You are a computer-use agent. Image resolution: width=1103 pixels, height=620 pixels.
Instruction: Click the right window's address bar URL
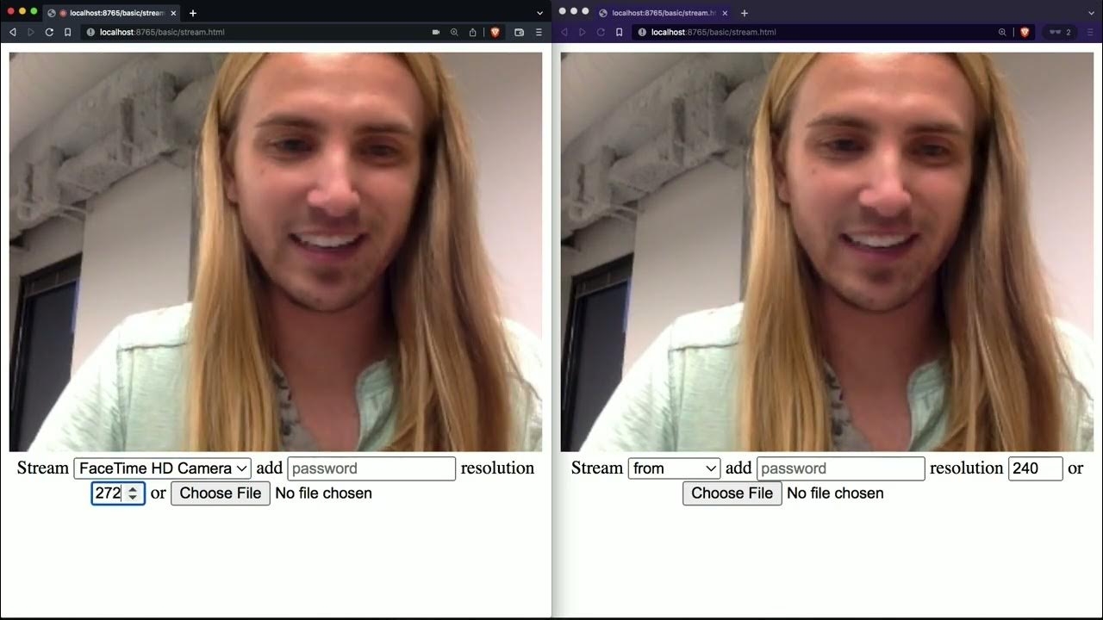click(x=714, y=32)
